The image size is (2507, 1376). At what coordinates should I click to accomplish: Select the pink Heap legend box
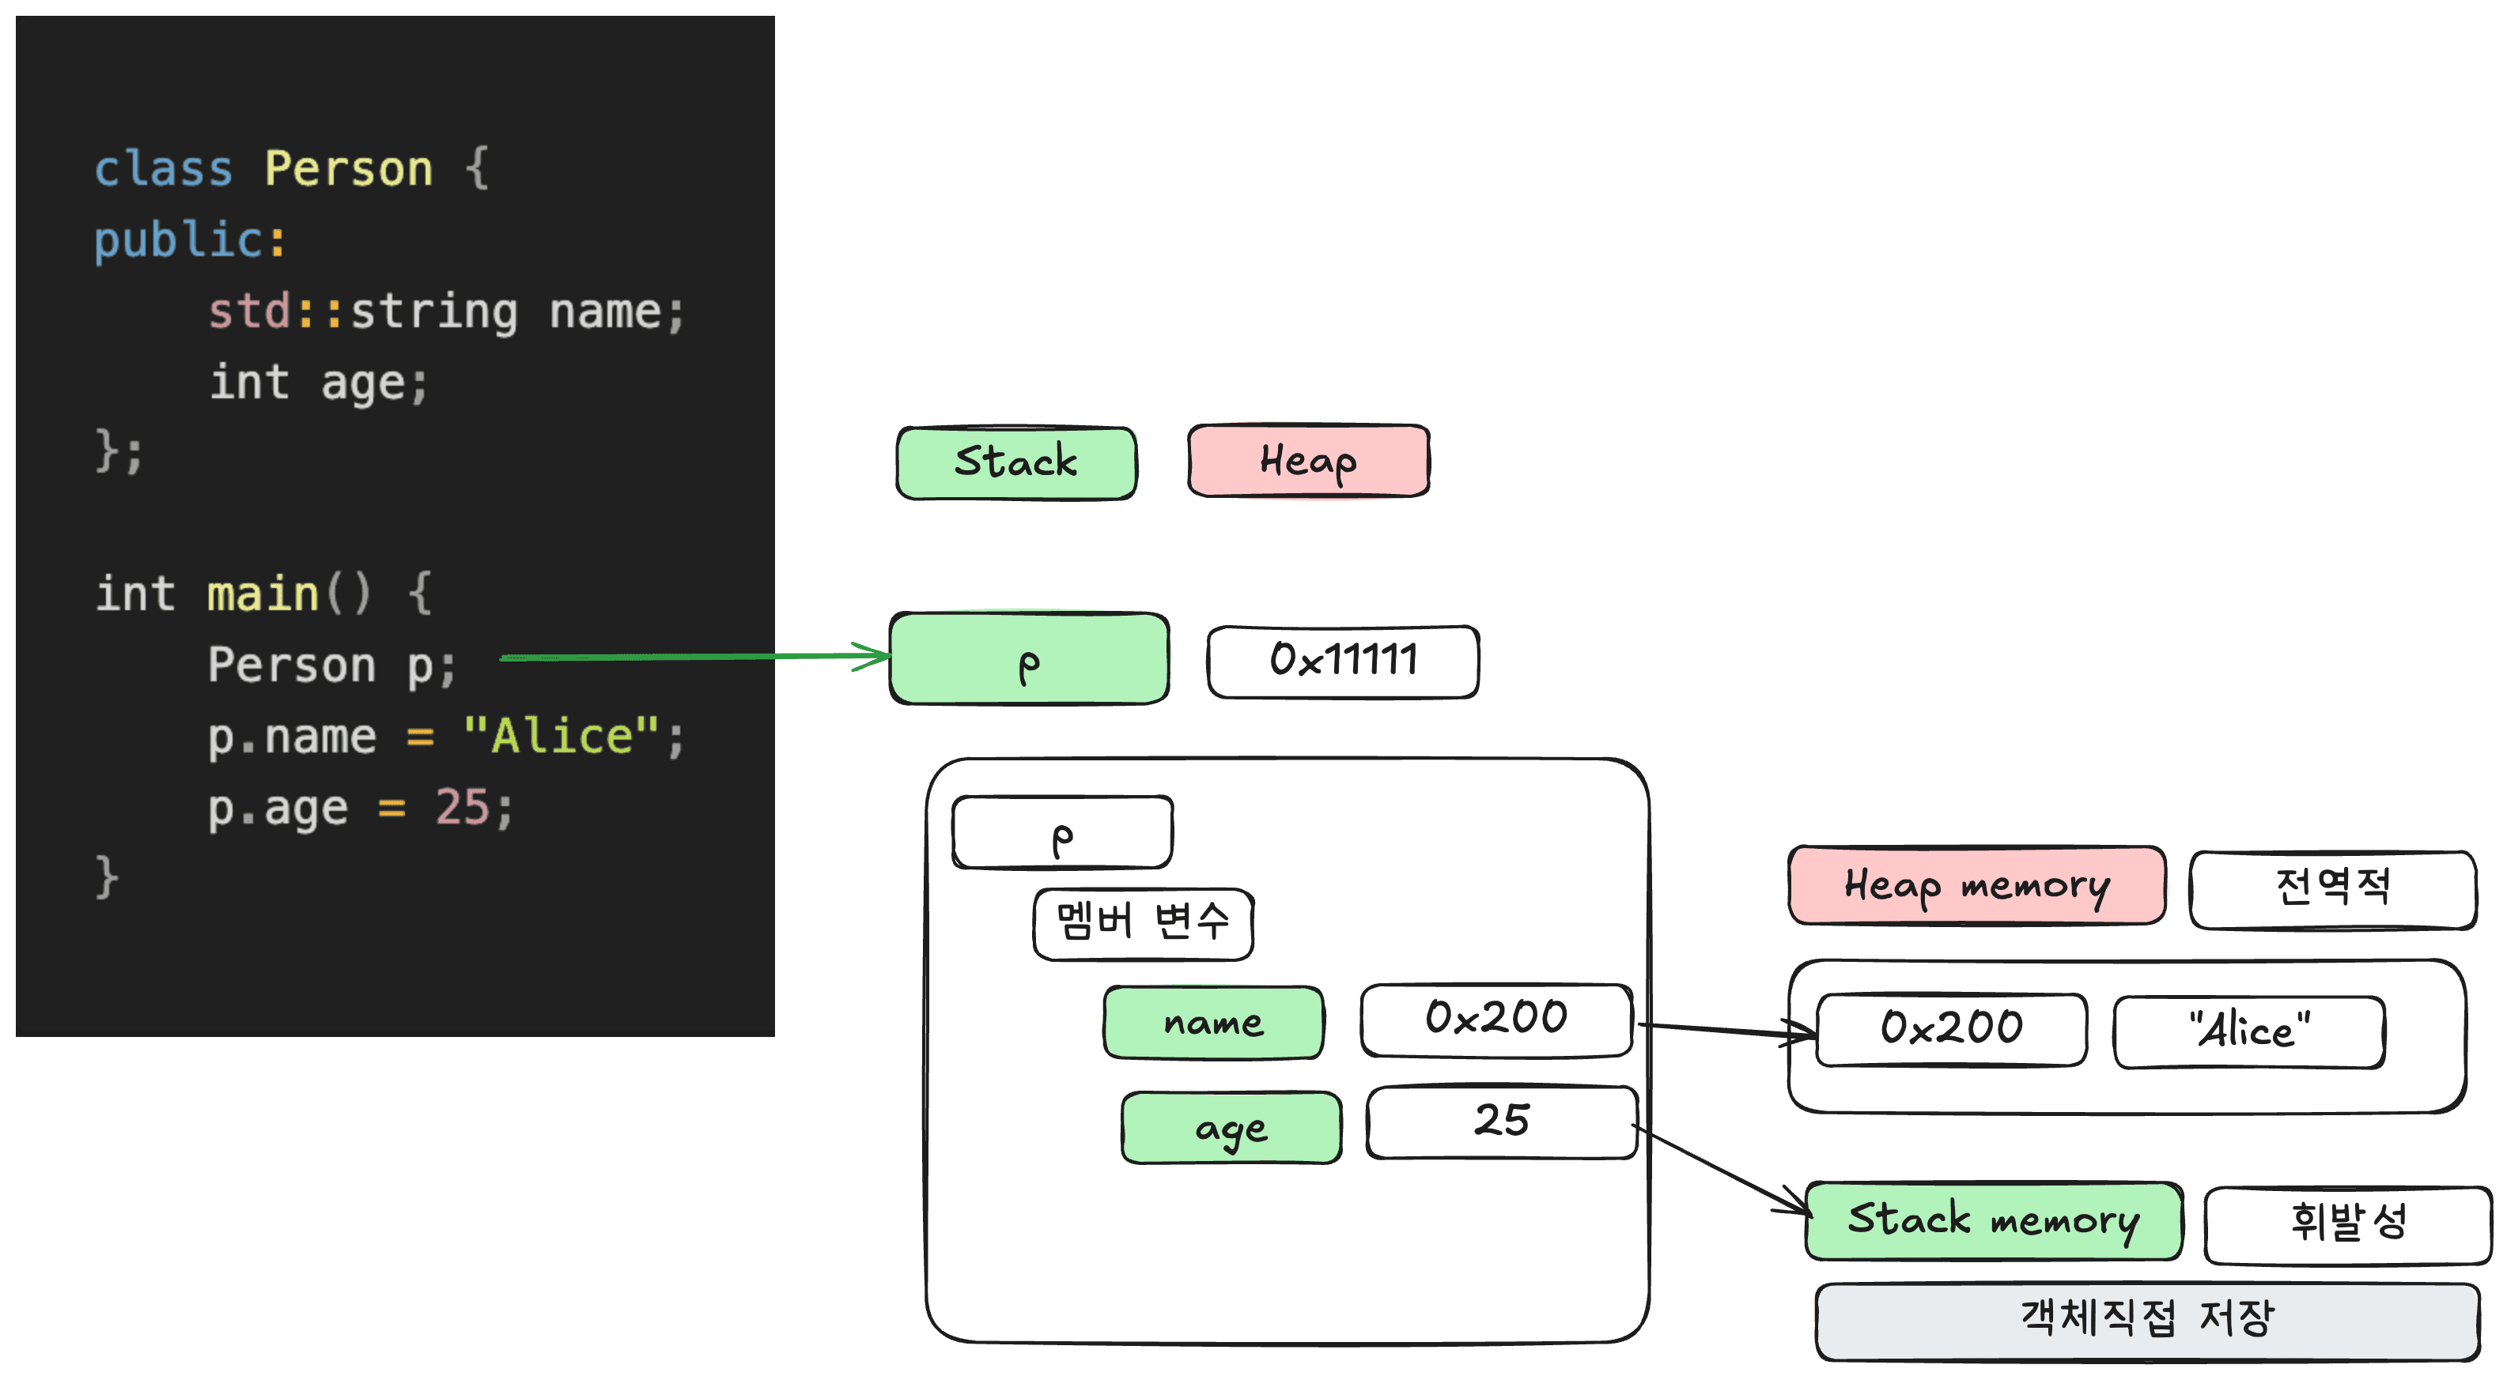tap(1309, 460)
